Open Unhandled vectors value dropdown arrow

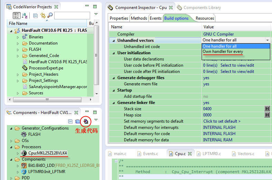tap(268, 40)
